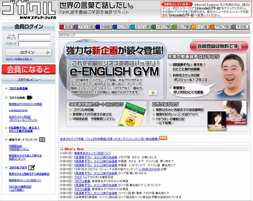Viewport: 253px width, 201px height.
Task: Click the 9月22日 会員限定 単語帳 news text
Action: pos(128,197)
